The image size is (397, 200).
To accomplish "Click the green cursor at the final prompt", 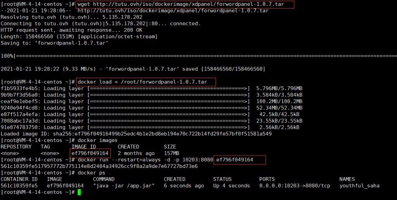I will [79, 192].
